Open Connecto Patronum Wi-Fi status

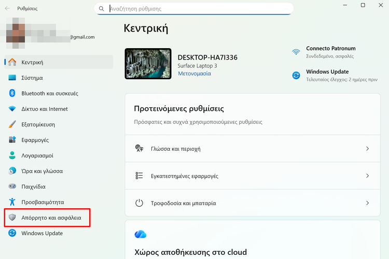click(330, 52)
